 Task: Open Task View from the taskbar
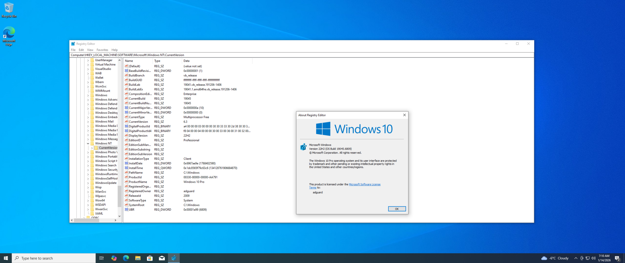pyautogui.click(x=101, y=258)
